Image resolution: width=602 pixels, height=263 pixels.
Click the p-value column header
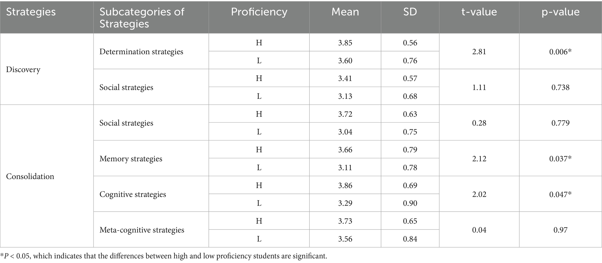560,12
